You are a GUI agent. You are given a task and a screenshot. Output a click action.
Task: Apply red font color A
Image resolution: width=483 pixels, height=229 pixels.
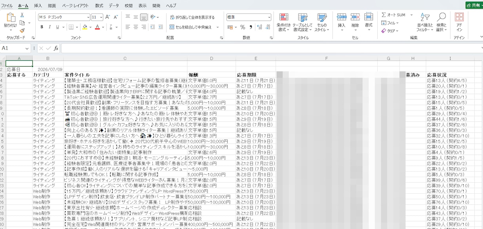pos(97,27)
